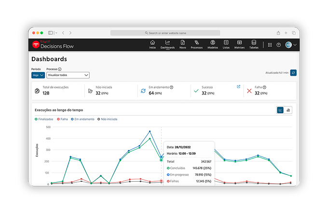Open the Tabelas database icon

point(254,43)
